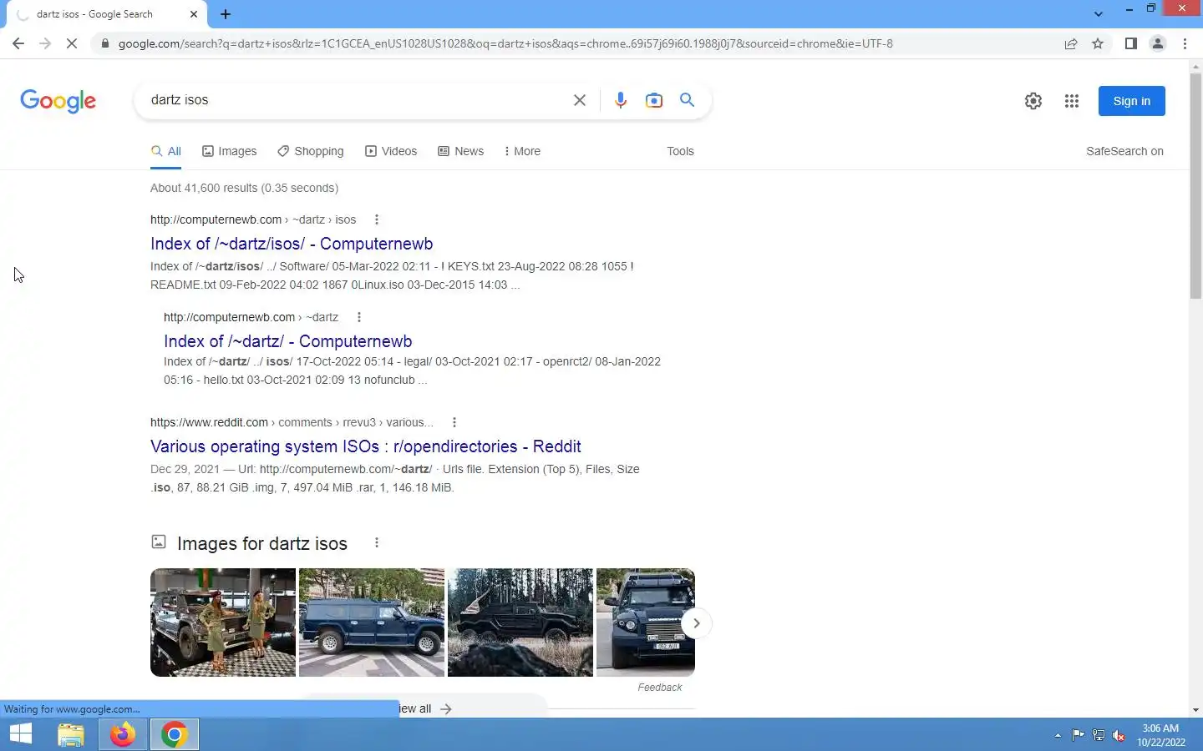1203x751 pixels.
Task: Open Google quick settings gear
Action: pos(1033,101)
